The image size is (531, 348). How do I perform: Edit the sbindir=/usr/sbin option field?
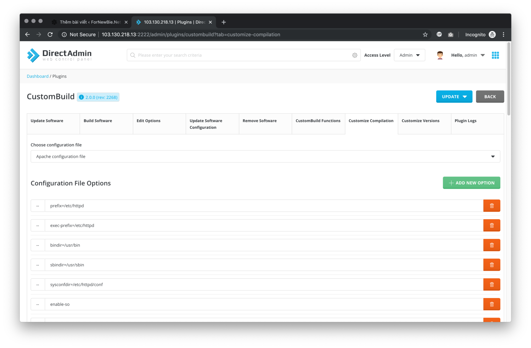(264, 265)
